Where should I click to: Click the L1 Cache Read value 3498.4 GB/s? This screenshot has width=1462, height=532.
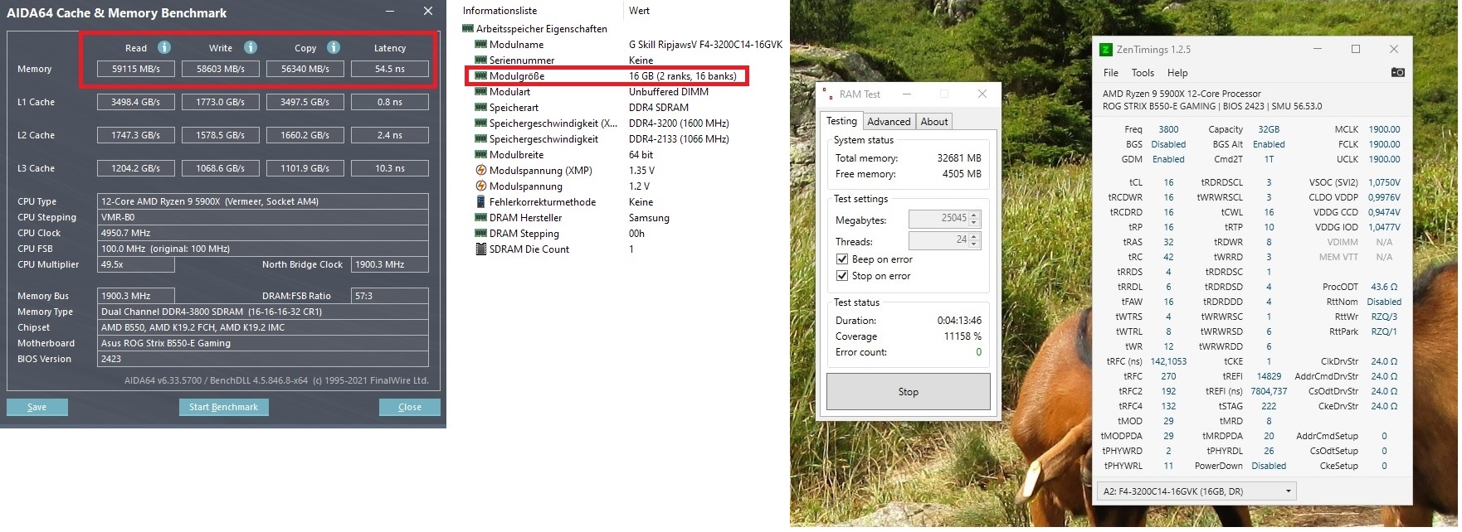pyautogui.click(x=136, y=102)
